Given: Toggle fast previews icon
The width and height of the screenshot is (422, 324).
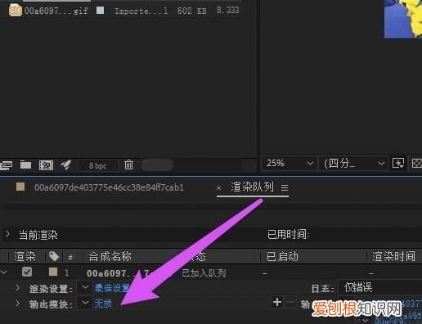Looking at the screenshot, I should click(x=398, y=164).
